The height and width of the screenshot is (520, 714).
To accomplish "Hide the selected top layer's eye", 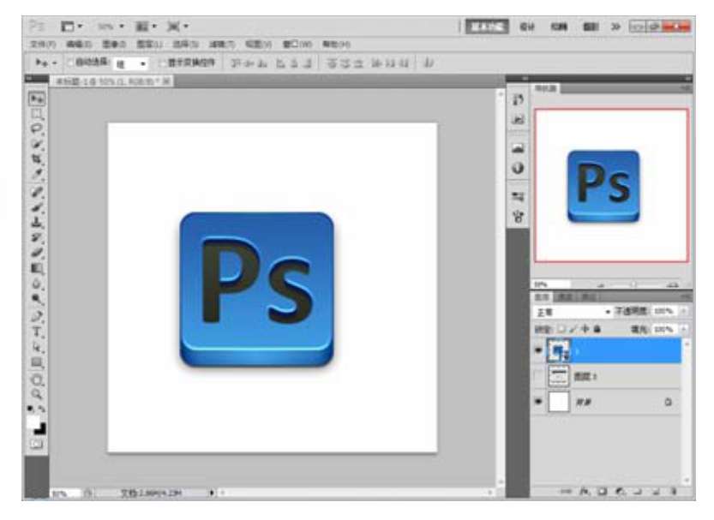I will coord(538,350).
